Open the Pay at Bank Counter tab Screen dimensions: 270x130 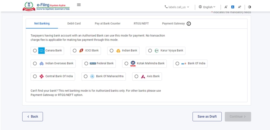point(107,24)
